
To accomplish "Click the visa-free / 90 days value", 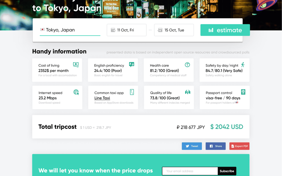I will 223,98.
